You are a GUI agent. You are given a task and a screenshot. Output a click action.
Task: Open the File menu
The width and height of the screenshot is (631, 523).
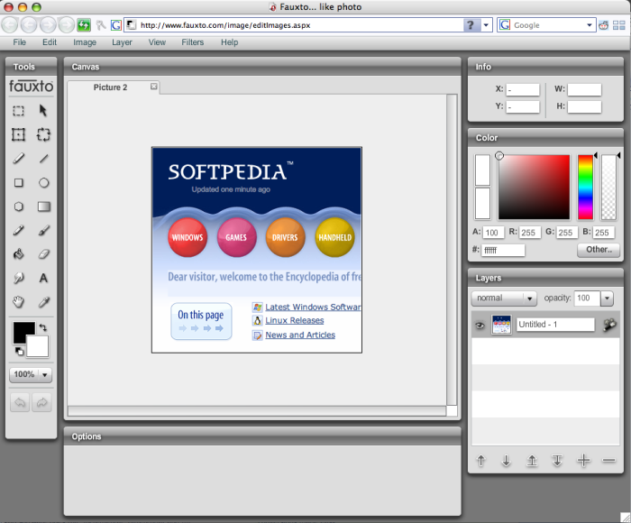(19, 42)
